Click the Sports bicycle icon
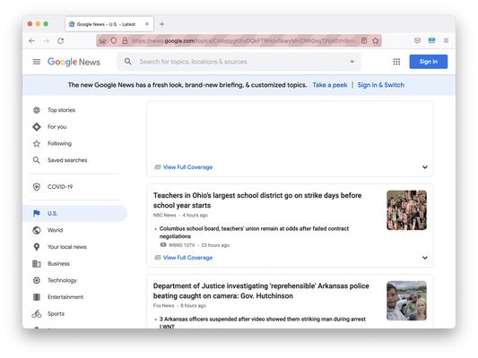This screenshot has height=358, width=478. pos(37,313)
